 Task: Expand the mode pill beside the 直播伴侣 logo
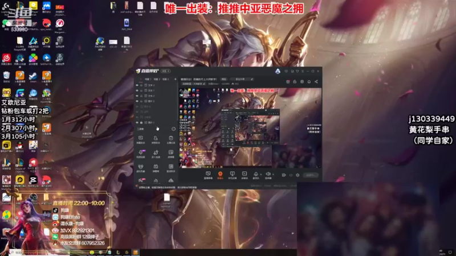[165, 71]
